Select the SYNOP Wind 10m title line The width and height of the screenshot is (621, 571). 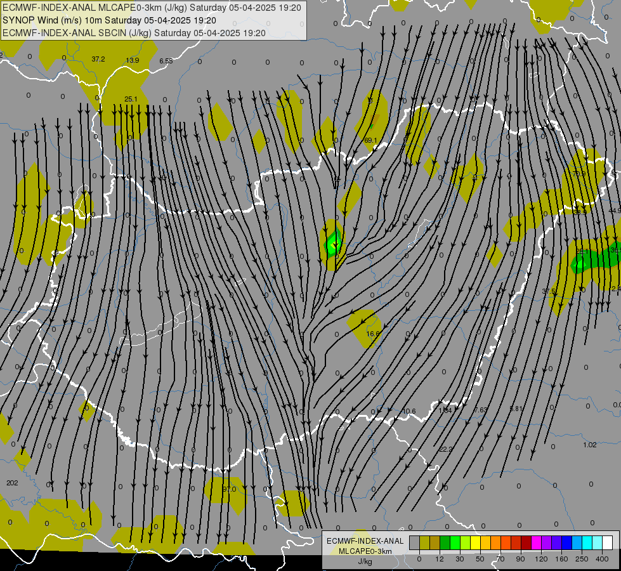click(109, 20)
